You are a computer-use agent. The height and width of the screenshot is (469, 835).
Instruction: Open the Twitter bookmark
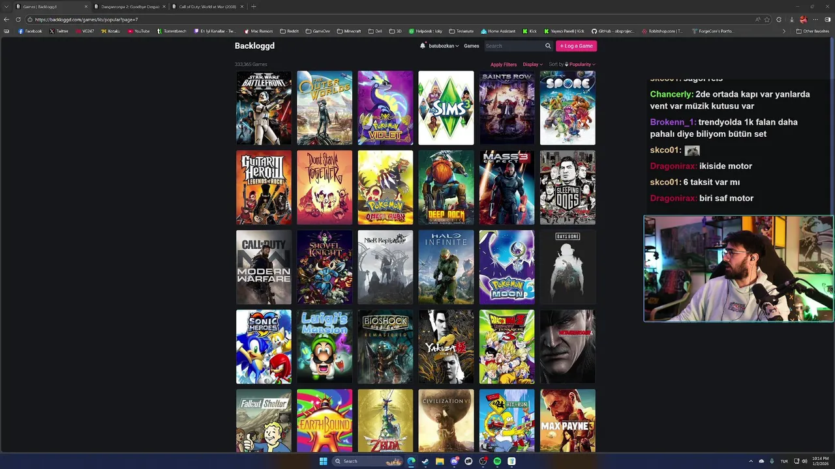tap(59, 31)
